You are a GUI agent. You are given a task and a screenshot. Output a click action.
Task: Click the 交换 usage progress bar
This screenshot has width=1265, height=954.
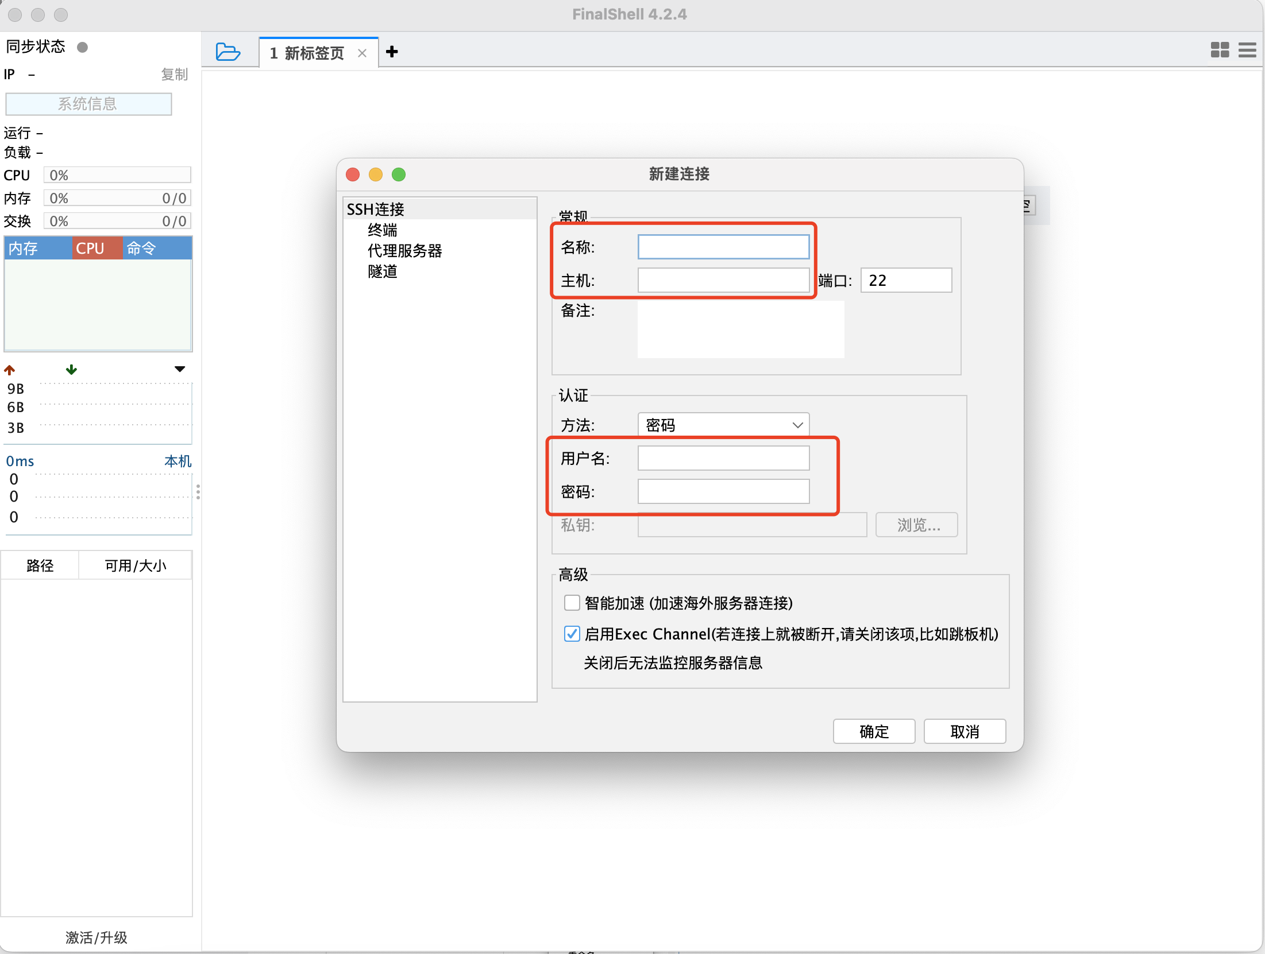tap(117, 221)
